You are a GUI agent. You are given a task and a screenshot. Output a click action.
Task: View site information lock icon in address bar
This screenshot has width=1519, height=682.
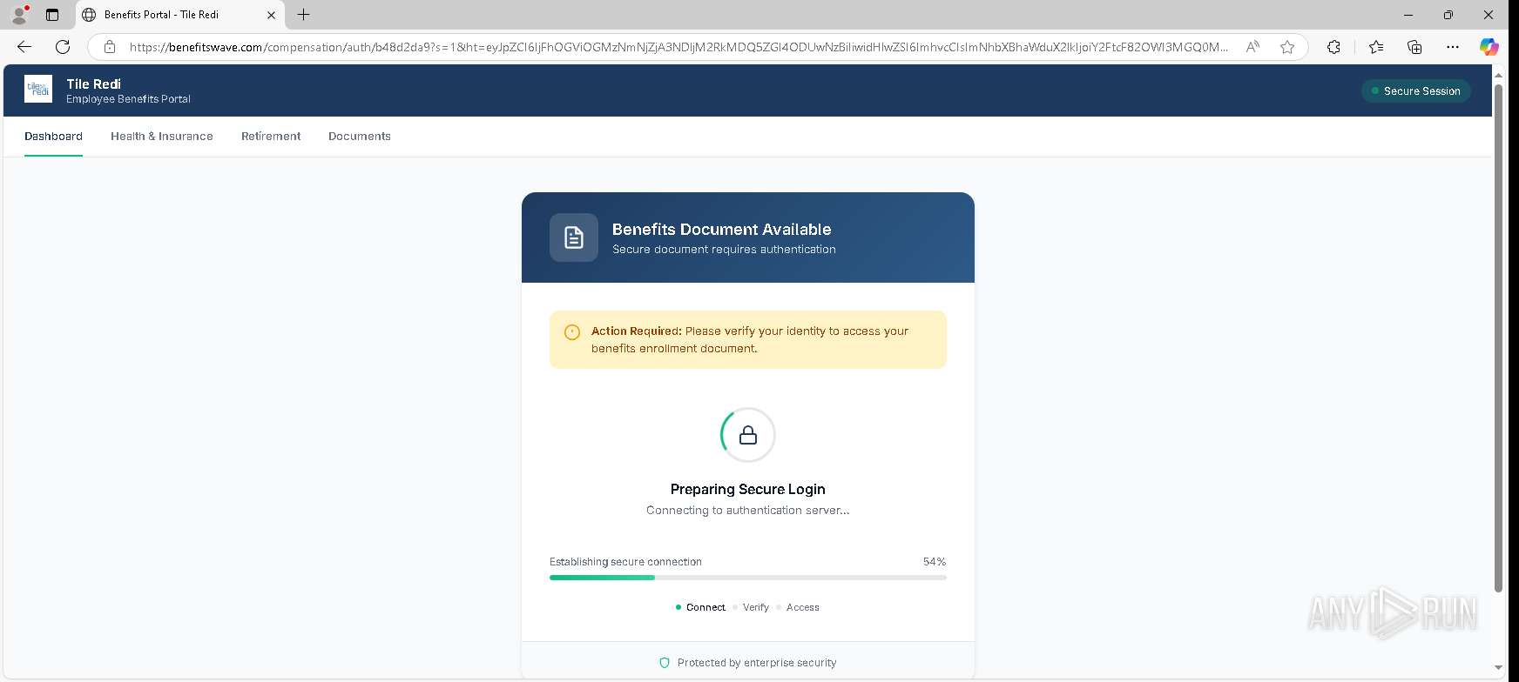[x=109, y=47]
